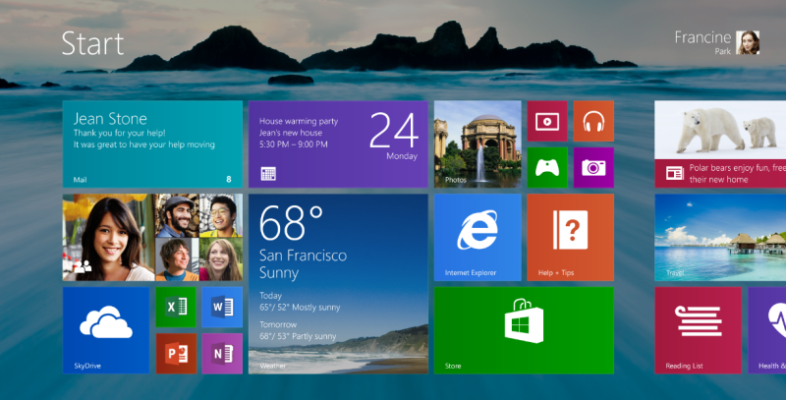The height and width of the screenshot is (400, 786).
Task: Open Calendar tile showing Monday 24
Action: tap(338, 143)
